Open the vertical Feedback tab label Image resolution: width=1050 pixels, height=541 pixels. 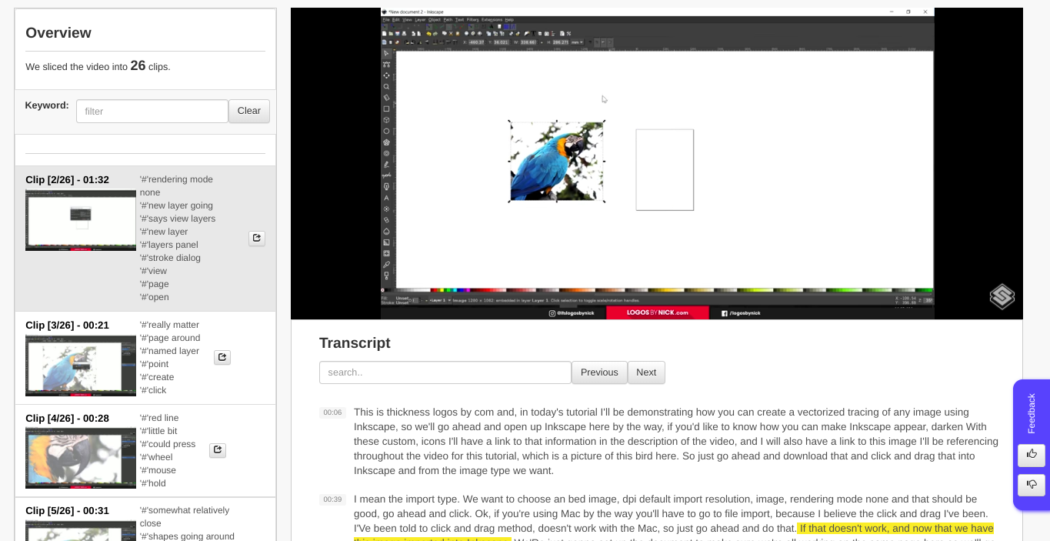click(x=1032, y=413)
